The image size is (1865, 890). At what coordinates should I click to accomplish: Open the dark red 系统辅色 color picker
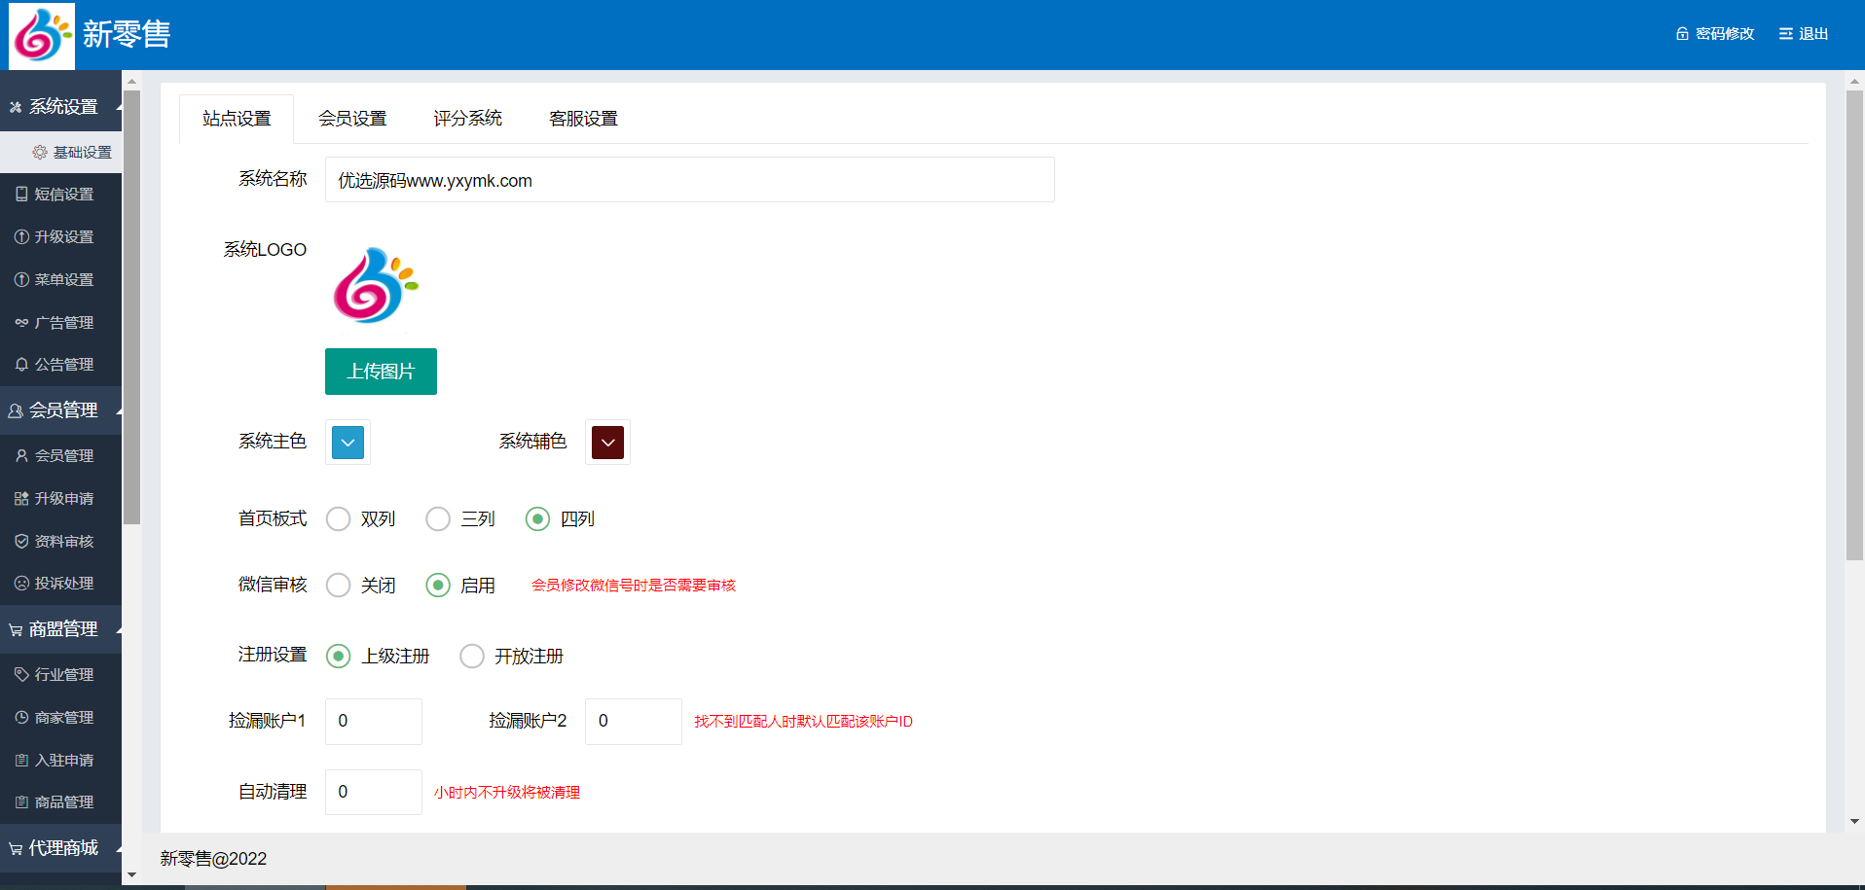tap(607, 443)
